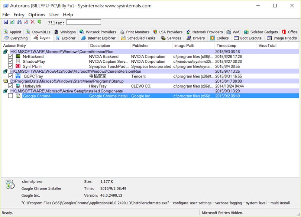The width and height of the screenshot is (301, 217).
Task: Click into the Filter text box
Action: click(84, 22)
